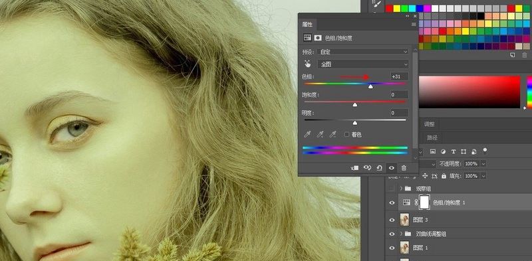Image resolution: width=532 pixels, height=261 pixels.
Task: Select the 图层 1 thumbnail
Action: click(405, 248)
